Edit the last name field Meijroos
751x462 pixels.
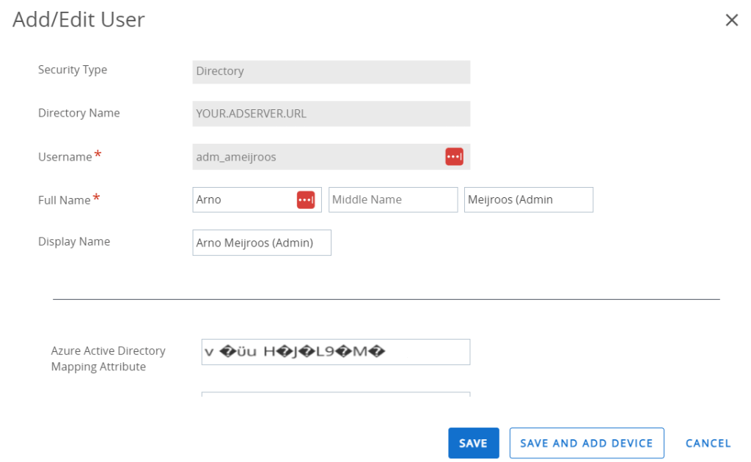click(x=528, y=199)
